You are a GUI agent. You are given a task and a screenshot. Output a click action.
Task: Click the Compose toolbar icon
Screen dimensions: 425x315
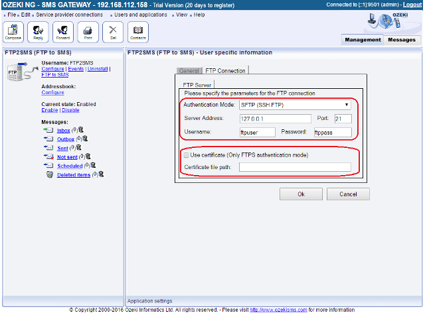pos(13,32)
